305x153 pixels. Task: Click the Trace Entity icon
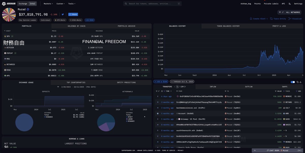(x=271, y=19)
